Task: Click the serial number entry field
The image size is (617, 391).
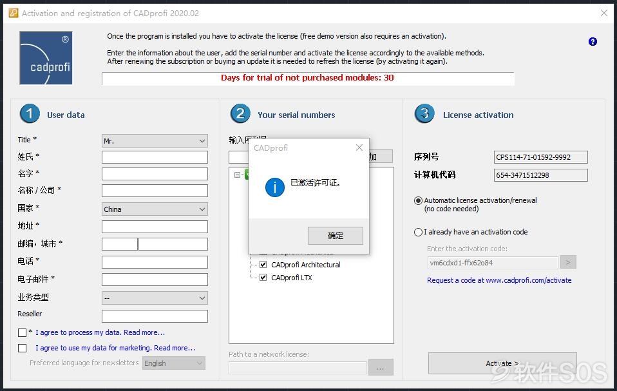Action: [x=238, y=157]
